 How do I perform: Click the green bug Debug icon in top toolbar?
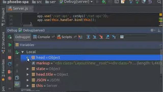[x=104, y=2]
